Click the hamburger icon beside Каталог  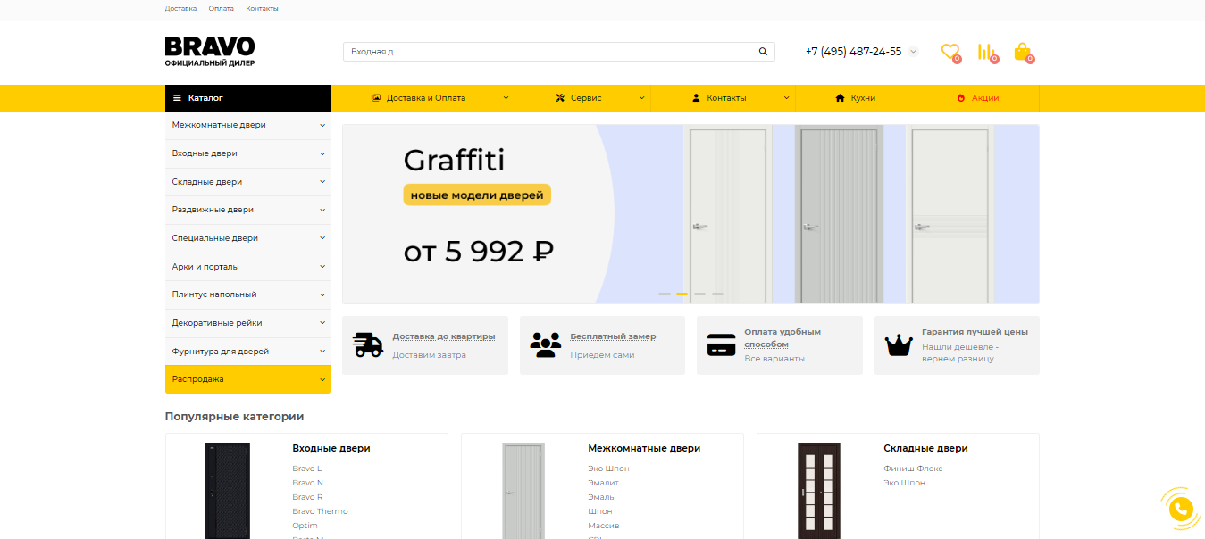[x=177, y=98]
